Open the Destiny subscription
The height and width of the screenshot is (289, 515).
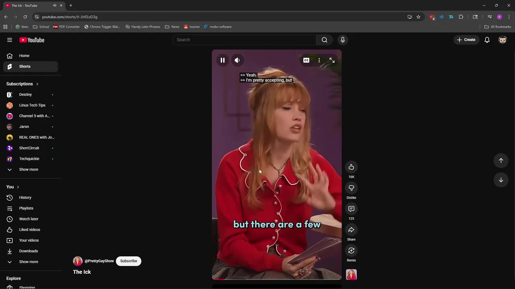click(x=31, y=94)
